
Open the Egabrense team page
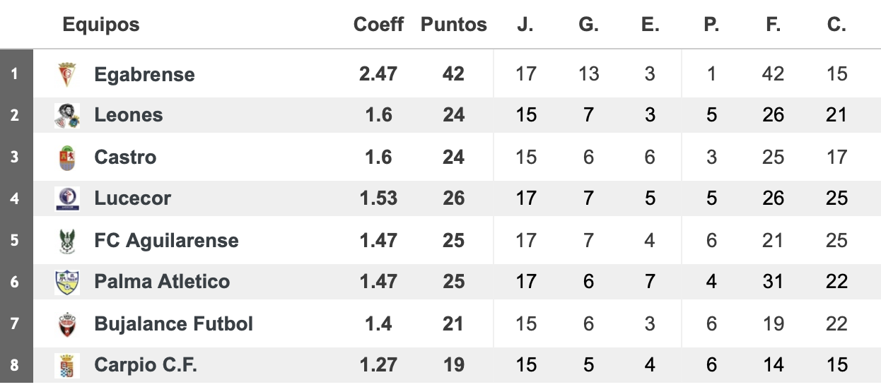(144, 74)
